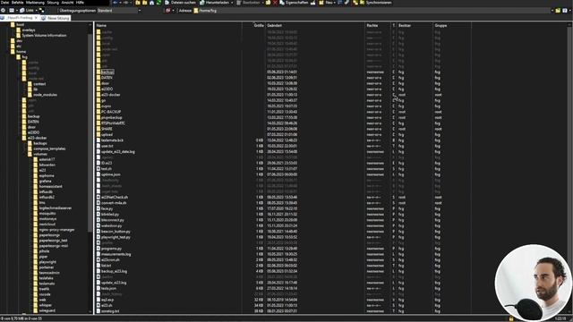Select node_modules folder in tree

pos(46,95)
